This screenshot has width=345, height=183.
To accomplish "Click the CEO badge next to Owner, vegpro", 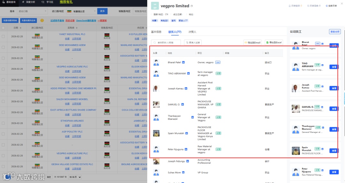I will tap(218, 63).
